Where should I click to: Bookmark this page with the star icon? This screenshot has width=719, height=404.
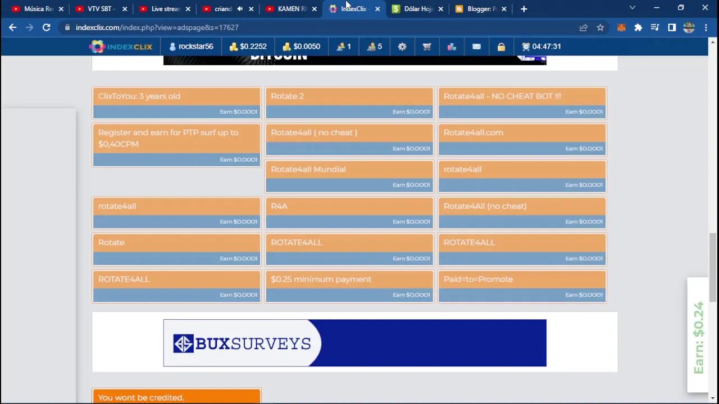(x=600, y=27)
